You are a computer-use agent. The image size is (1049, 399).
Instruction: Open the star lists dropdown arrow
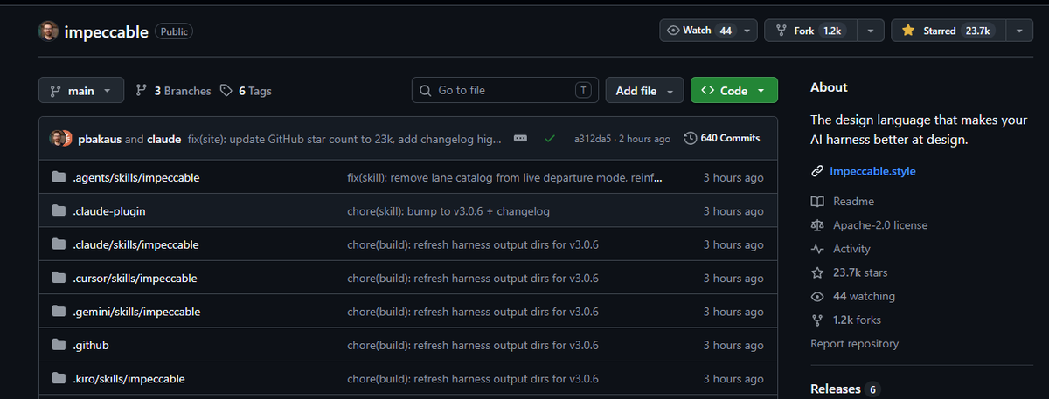click(1018, 31)
